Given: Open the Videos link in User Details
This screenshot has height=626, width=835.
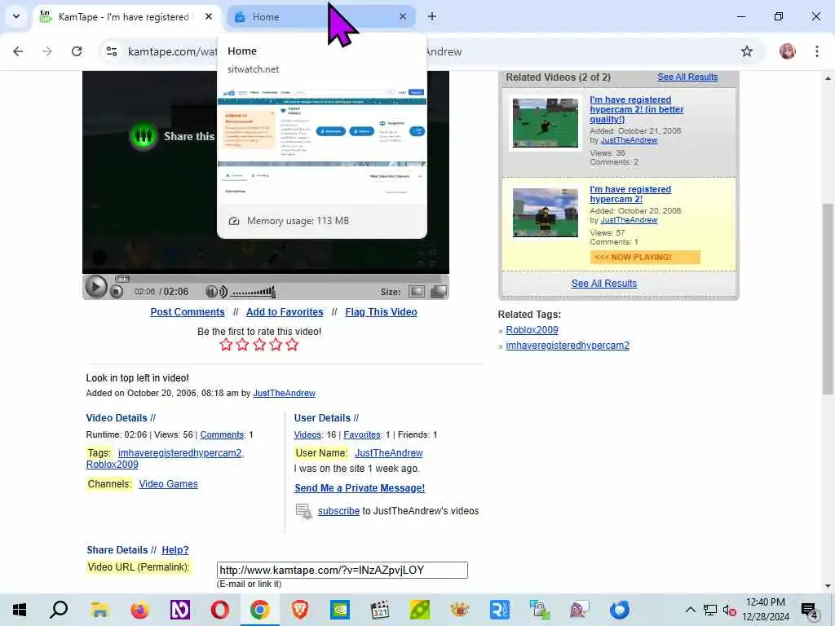Looking at the screenshot, I should pos(307,435).
